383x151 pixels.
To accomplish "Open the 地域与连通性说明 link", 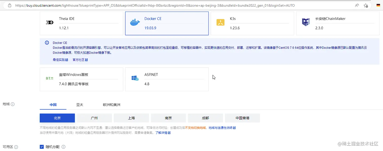I will point(222,128).
